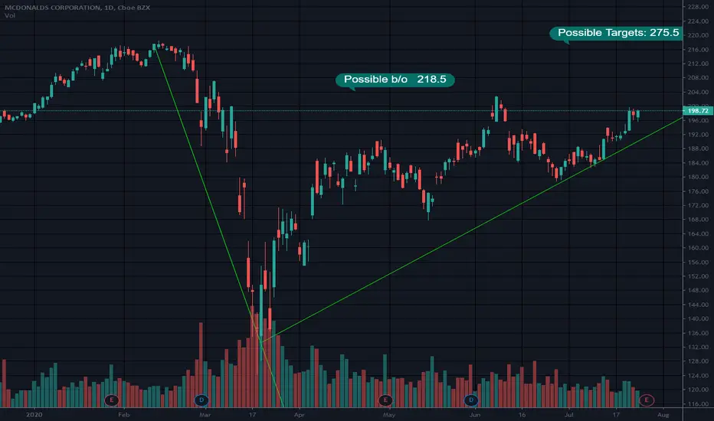Open the MCDONALDS CORPORATION symbol title
714x421 pixels.
(52, 8)
